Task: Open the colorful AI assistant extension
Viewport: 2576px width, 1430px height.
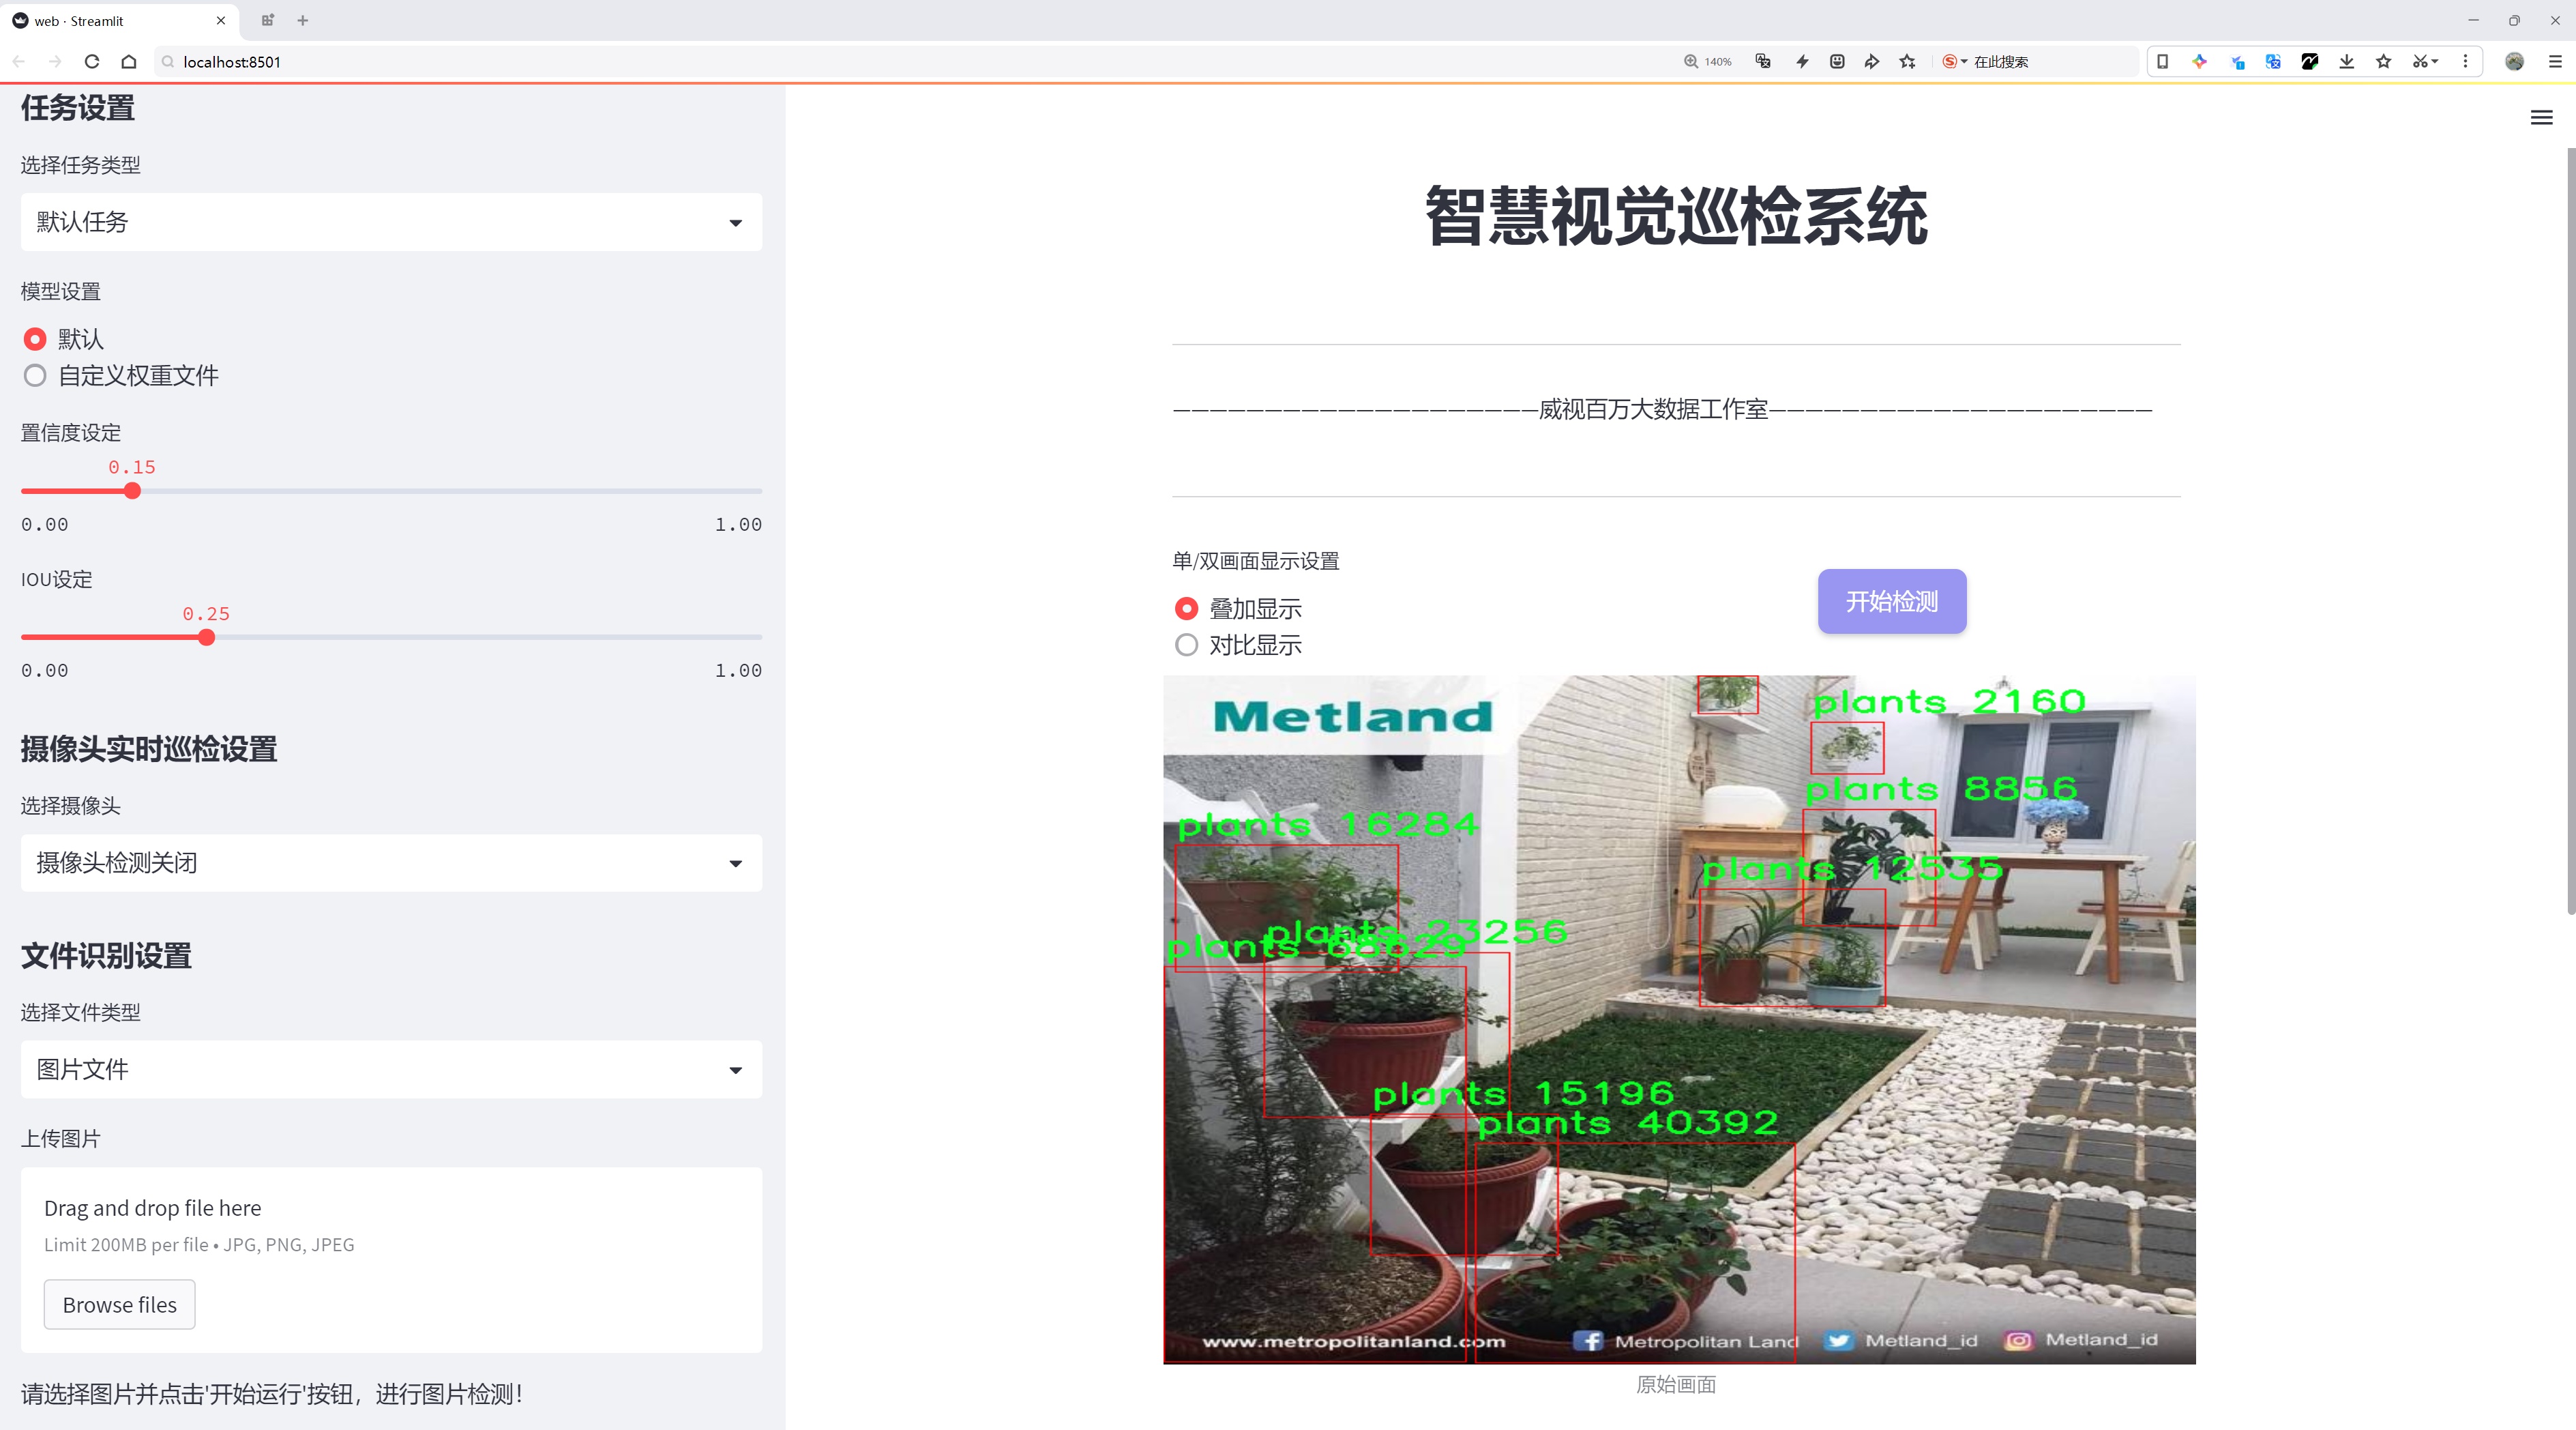Action: (x=2199, y=61)
